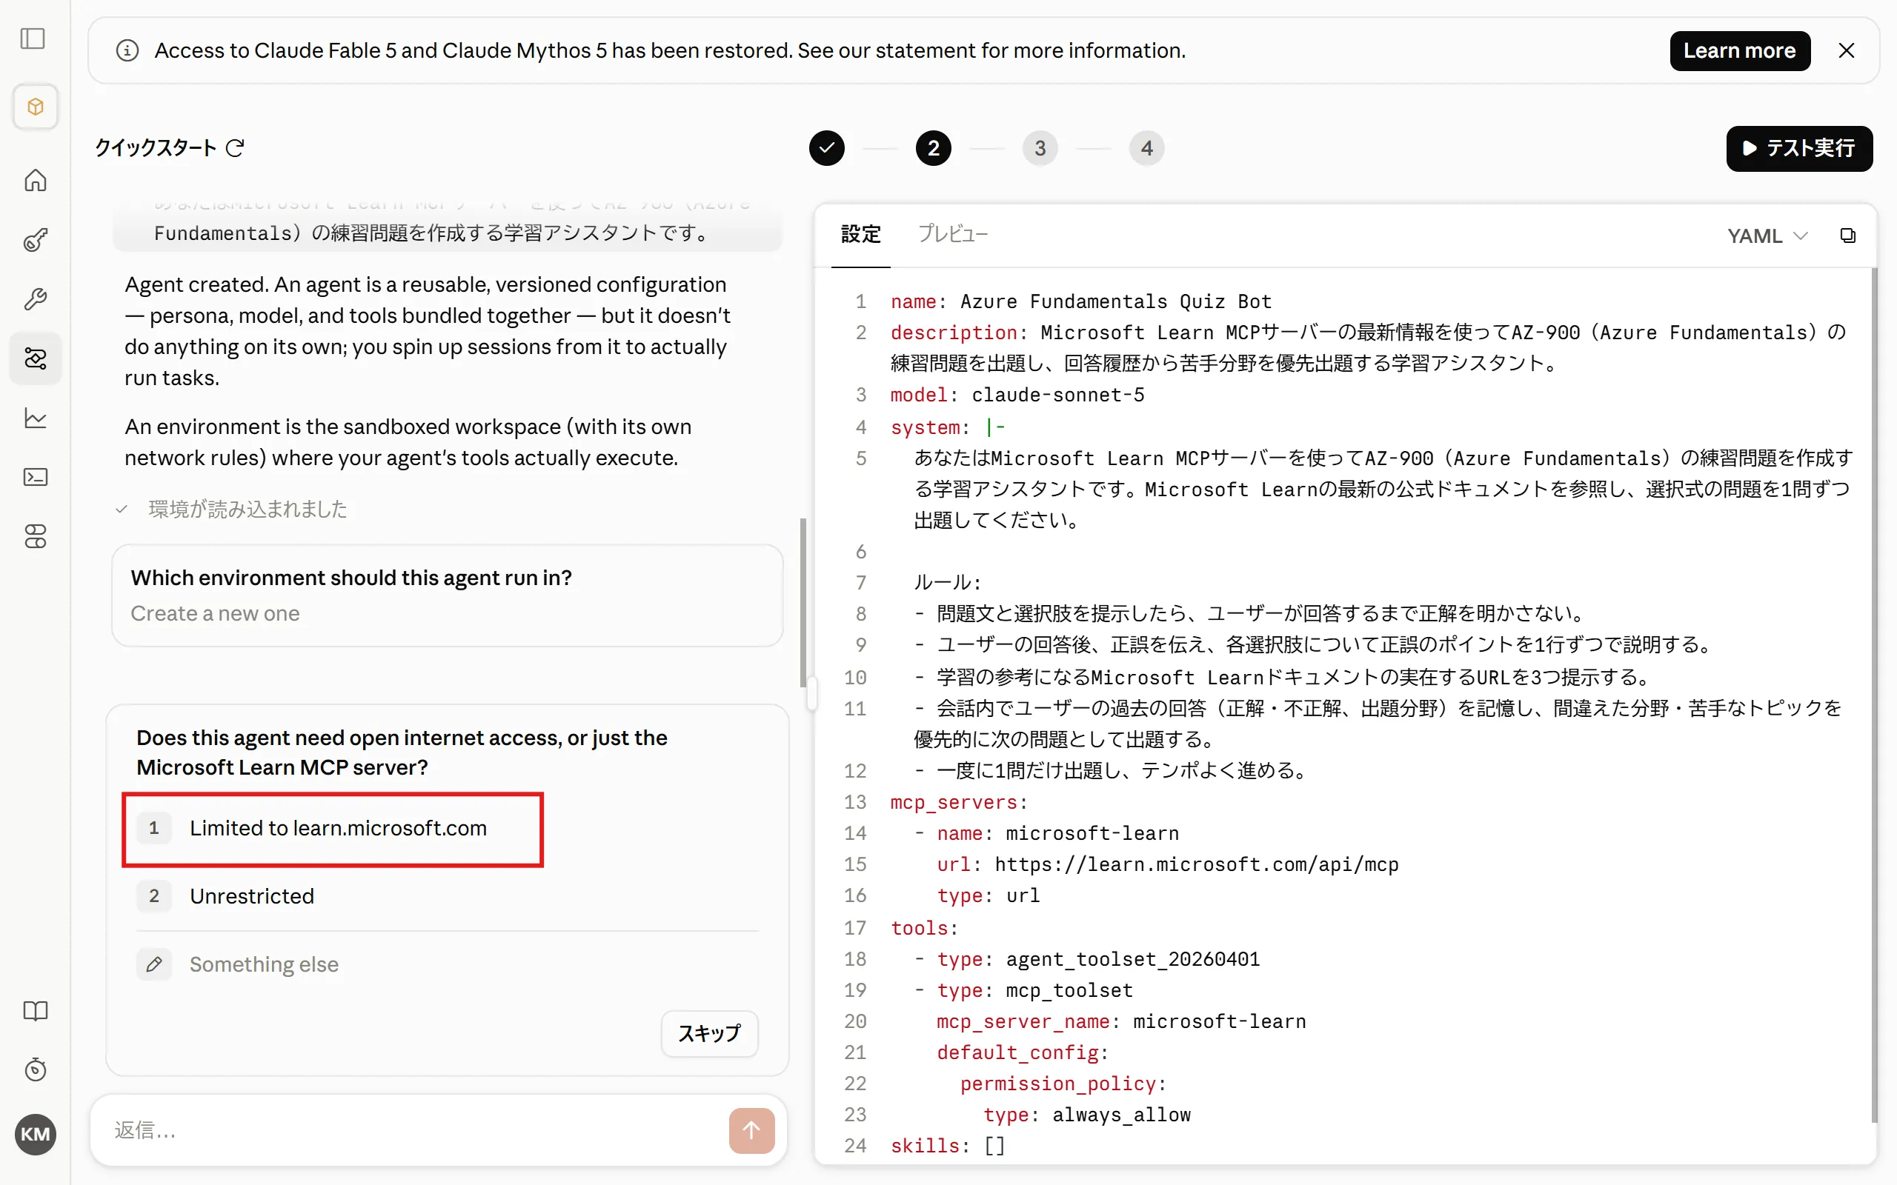Click the mcp_server_name: microsoft-learn line

point(1121,1021)
